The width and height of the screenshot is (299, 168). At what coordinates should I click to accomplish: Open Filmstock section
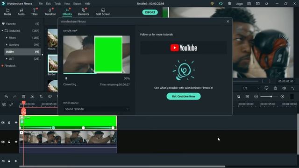point(10,66)
